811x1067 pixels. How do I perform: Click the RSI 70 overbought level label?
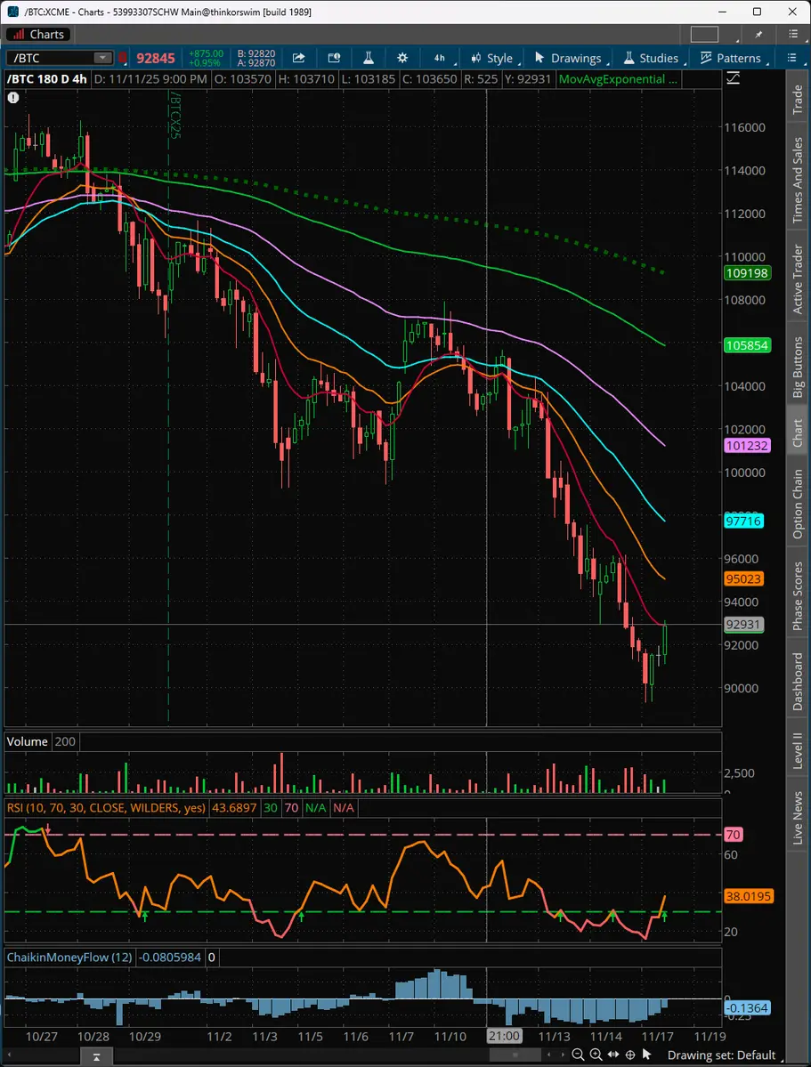point(734,834)
